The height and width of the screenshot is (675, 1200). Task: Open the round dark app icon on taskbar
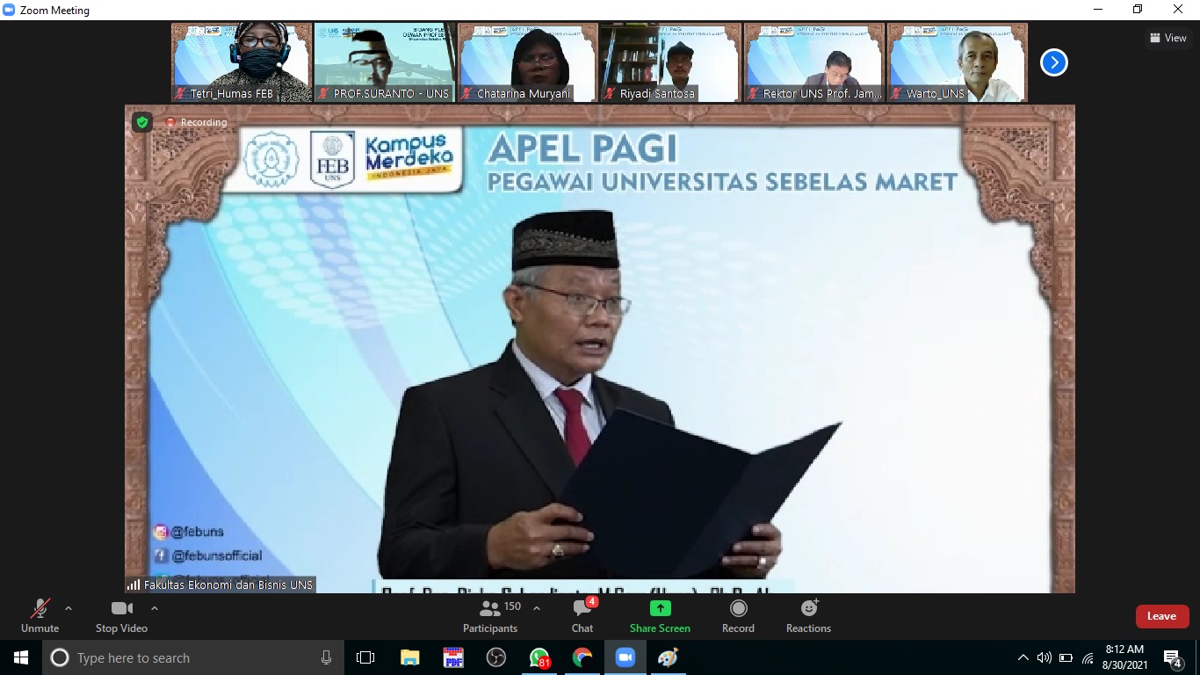(496, 657)
